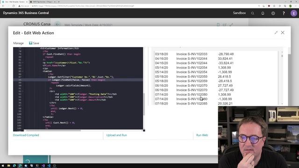Click Invoice S-INV102085 entry
Image resolution: width=299 pixels, height=168 pixels.
click(x=192, y=104)
